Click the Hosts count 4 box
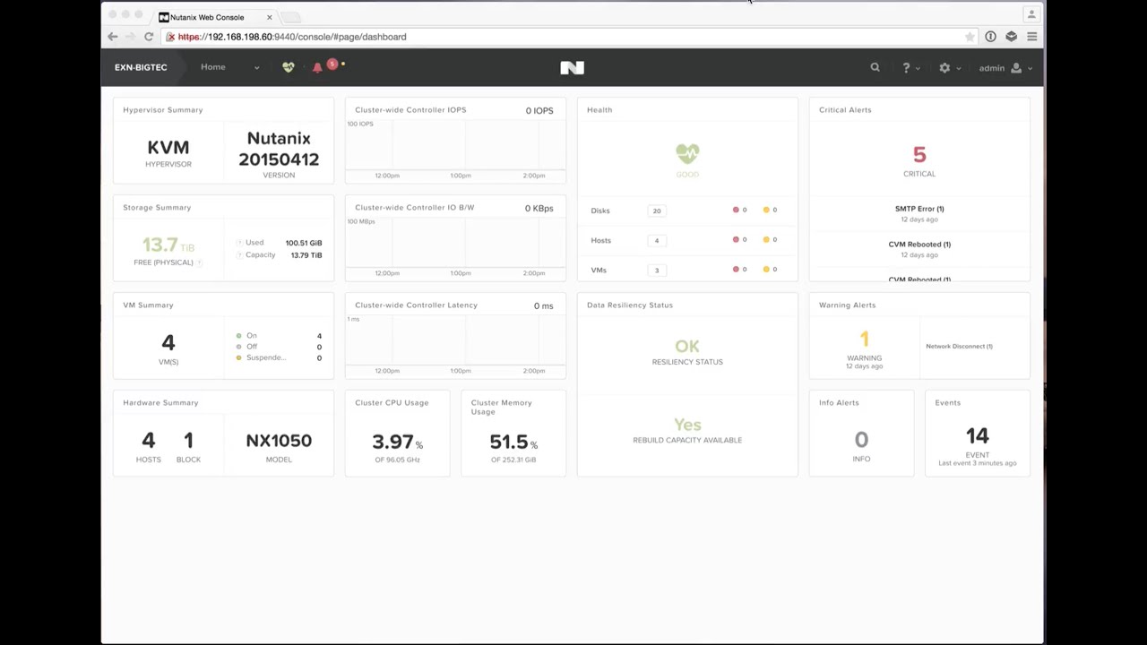Image resolution: width=1147 pixels, height=645 pixels. tap(657, 240)
